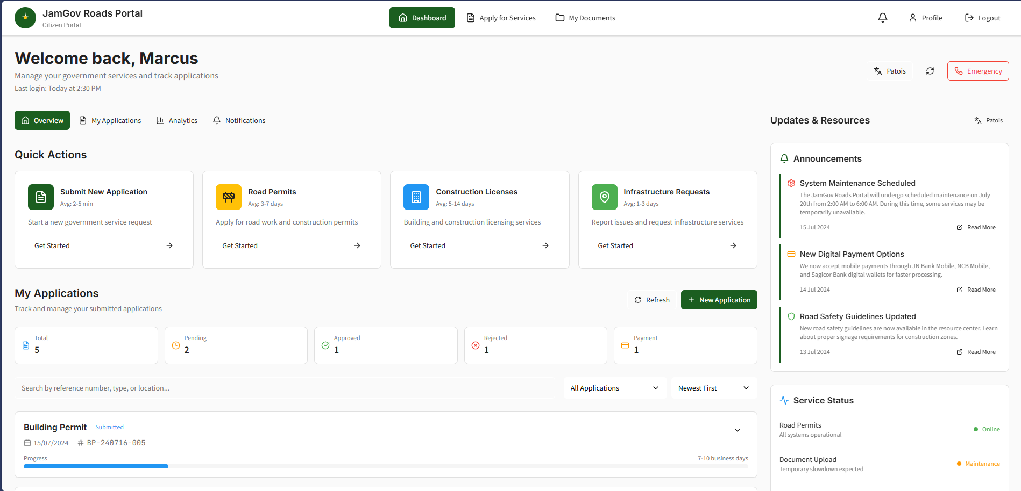Viewport: 1021px width, 491px height.
Task: Click the refresh icon beside Emergency button
Action: click(x=930, y=71)
